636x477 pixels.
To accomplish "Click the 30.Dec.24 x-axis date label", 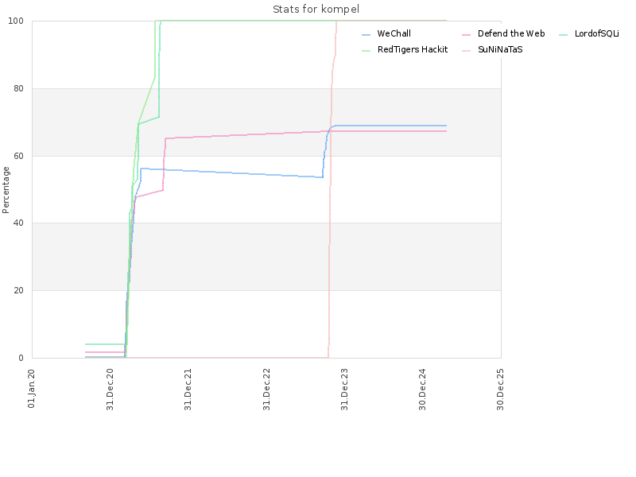I will click(x=422, y=390).
